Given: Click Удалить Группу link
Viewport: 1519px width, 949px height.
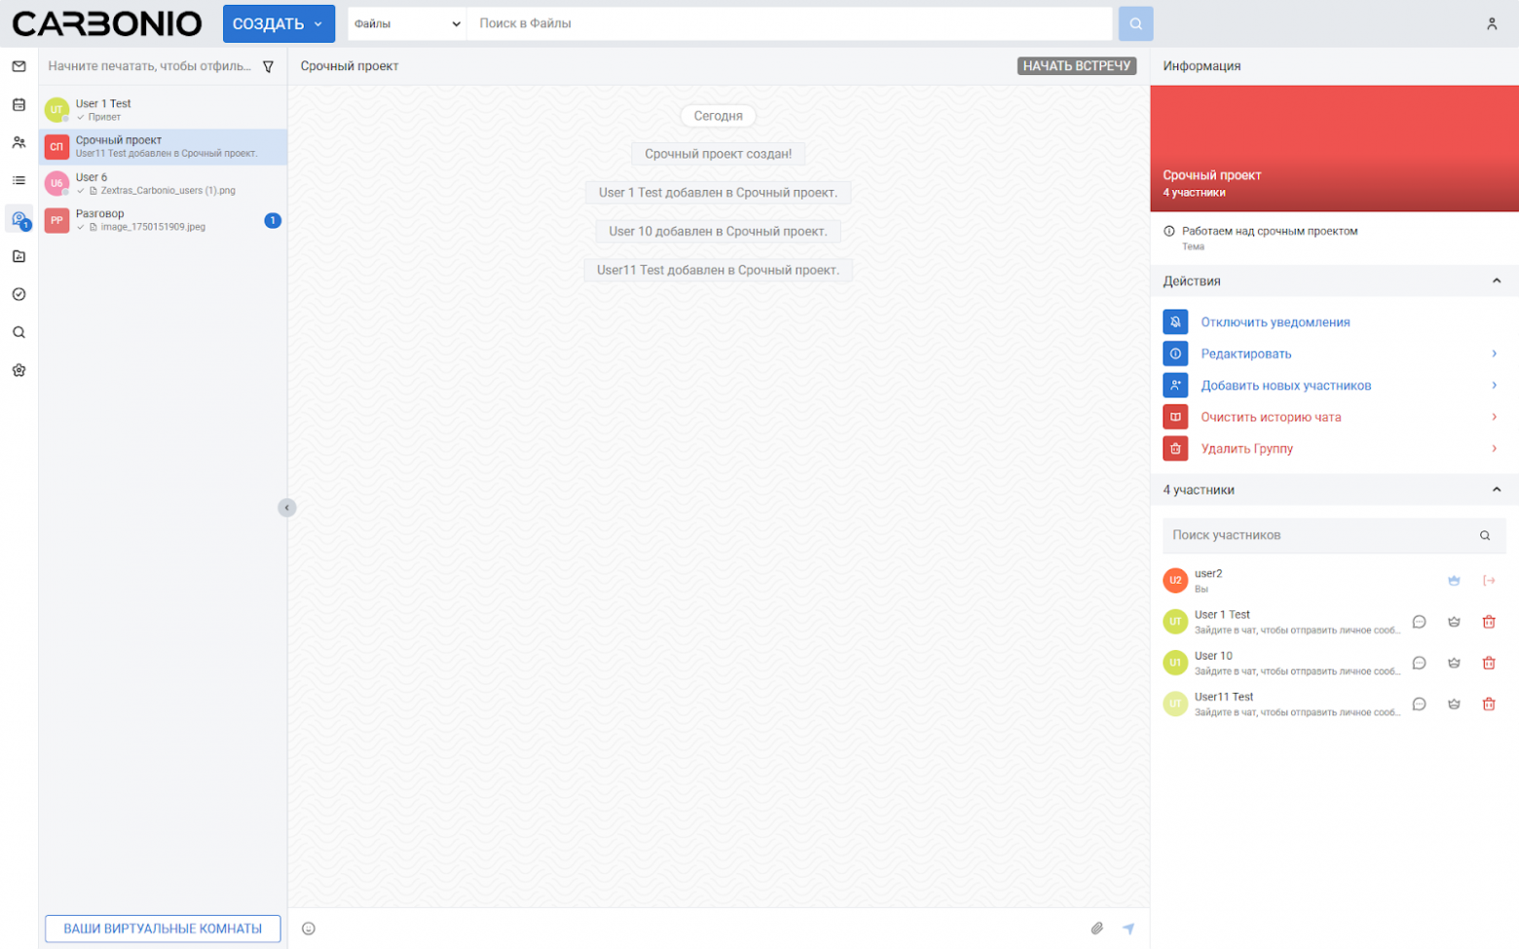Looking at the screenshot, I should coord(1246,449).
